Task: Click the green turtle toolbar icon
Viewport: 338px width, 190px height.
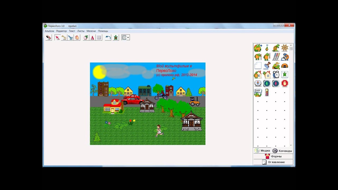Action: 116,37
